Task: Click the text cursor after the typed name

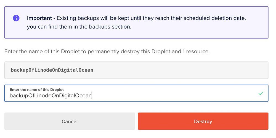Action: 92,96
